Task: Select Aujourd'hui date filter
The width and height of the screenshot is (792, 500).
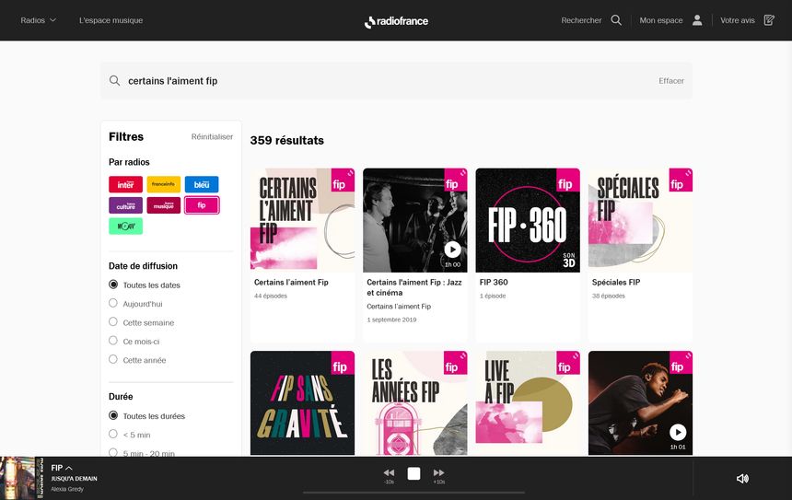Action: [x=113, y=303]
